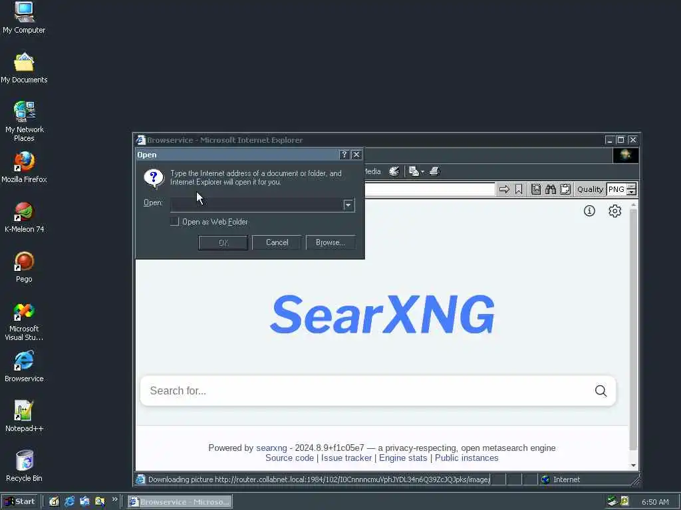Click the magnifier search icon in SearXNG

point(601,390)
